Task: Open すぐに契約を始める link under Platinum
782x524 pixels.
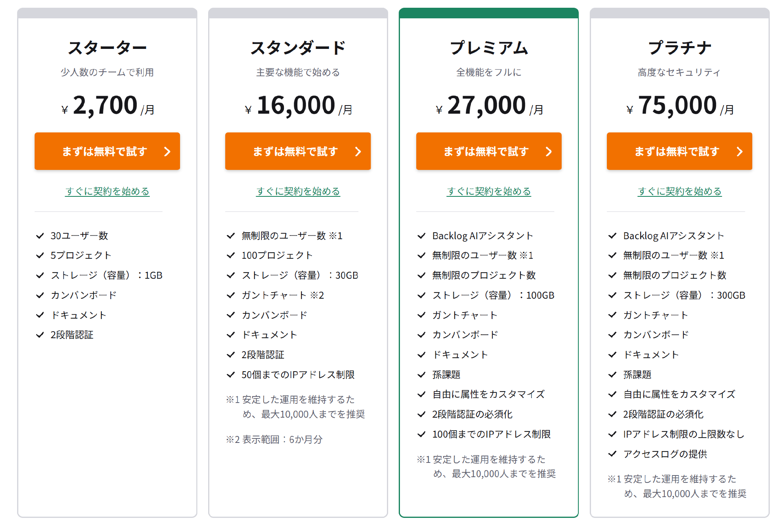Action: click(x=679, y=191)
